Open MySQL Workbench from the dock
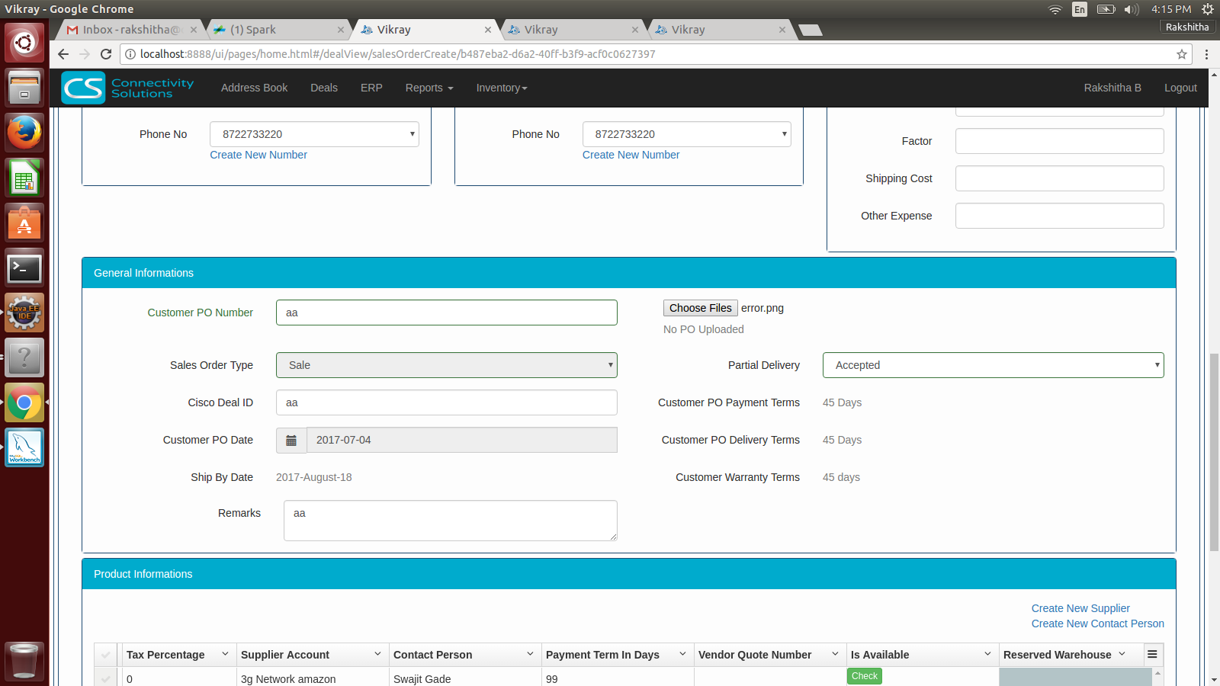This screenshot has height=686, width=1220. tap(24, 447)
